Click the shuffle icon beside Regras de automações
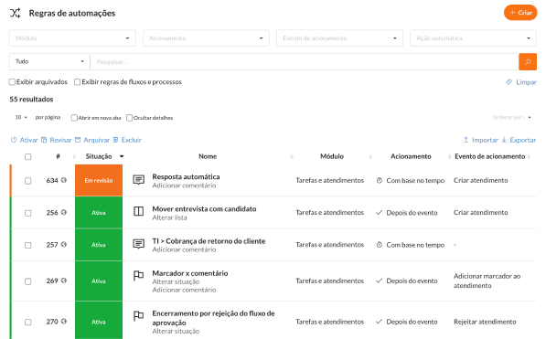This screenshot has height=339, width=546. 15,13
